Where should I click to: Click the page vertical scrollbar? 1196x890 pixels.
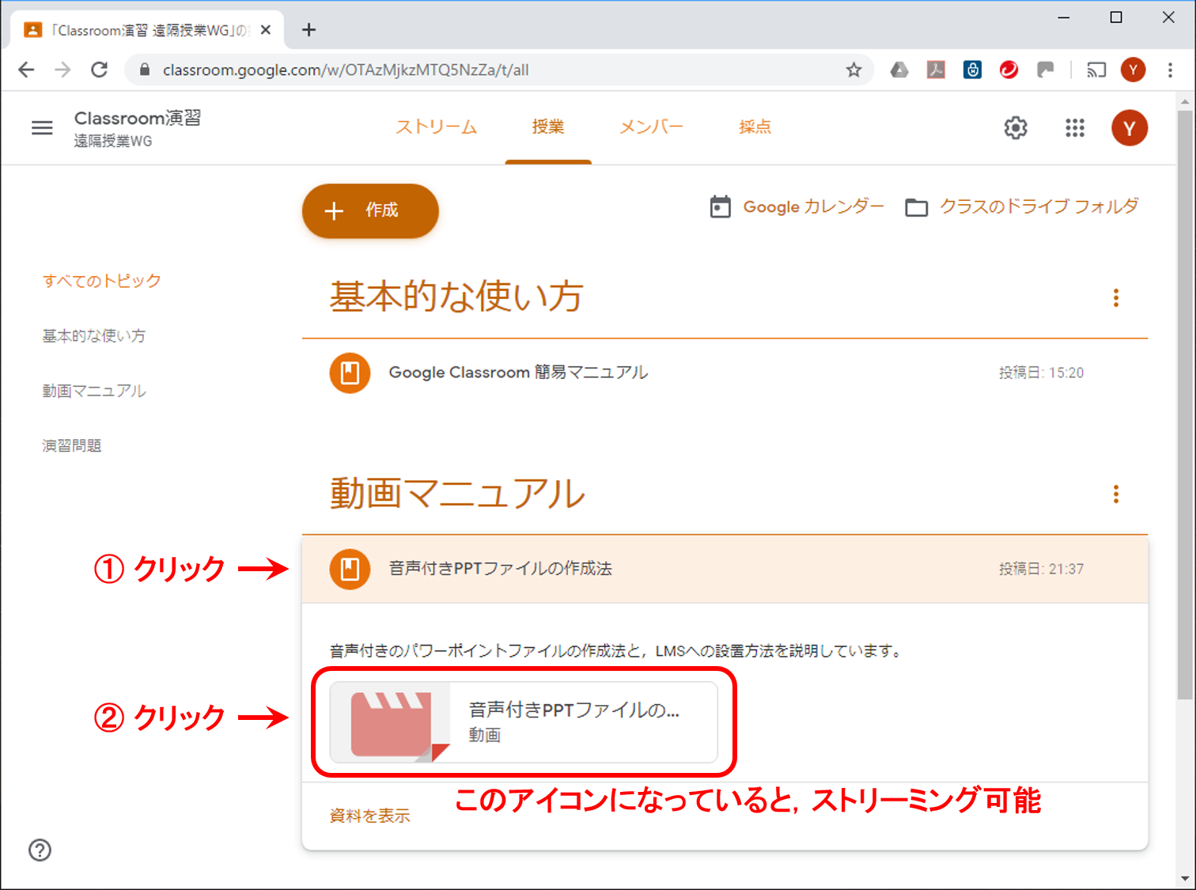point(1184,403)
